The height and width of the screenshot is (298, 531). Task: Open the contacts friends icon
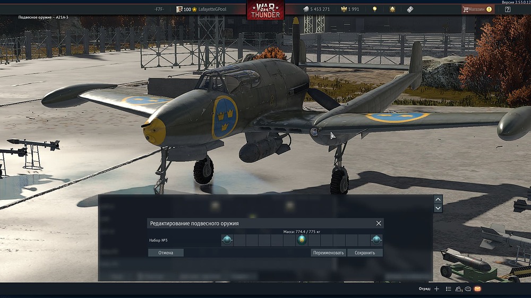click(458, 289)
